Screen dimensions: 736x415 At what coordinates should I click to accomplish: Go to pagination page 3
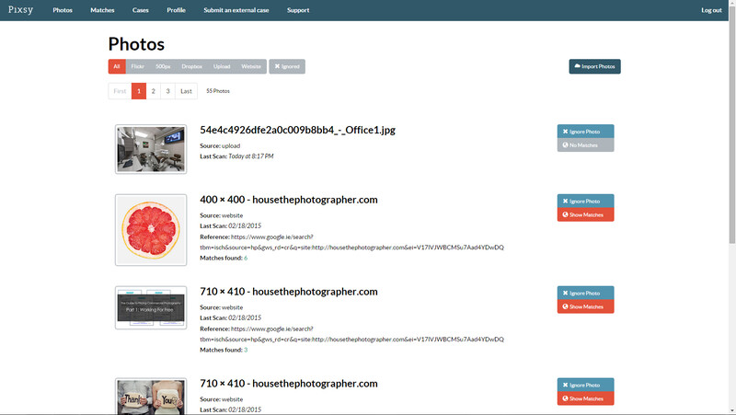[x=167, y=91]
